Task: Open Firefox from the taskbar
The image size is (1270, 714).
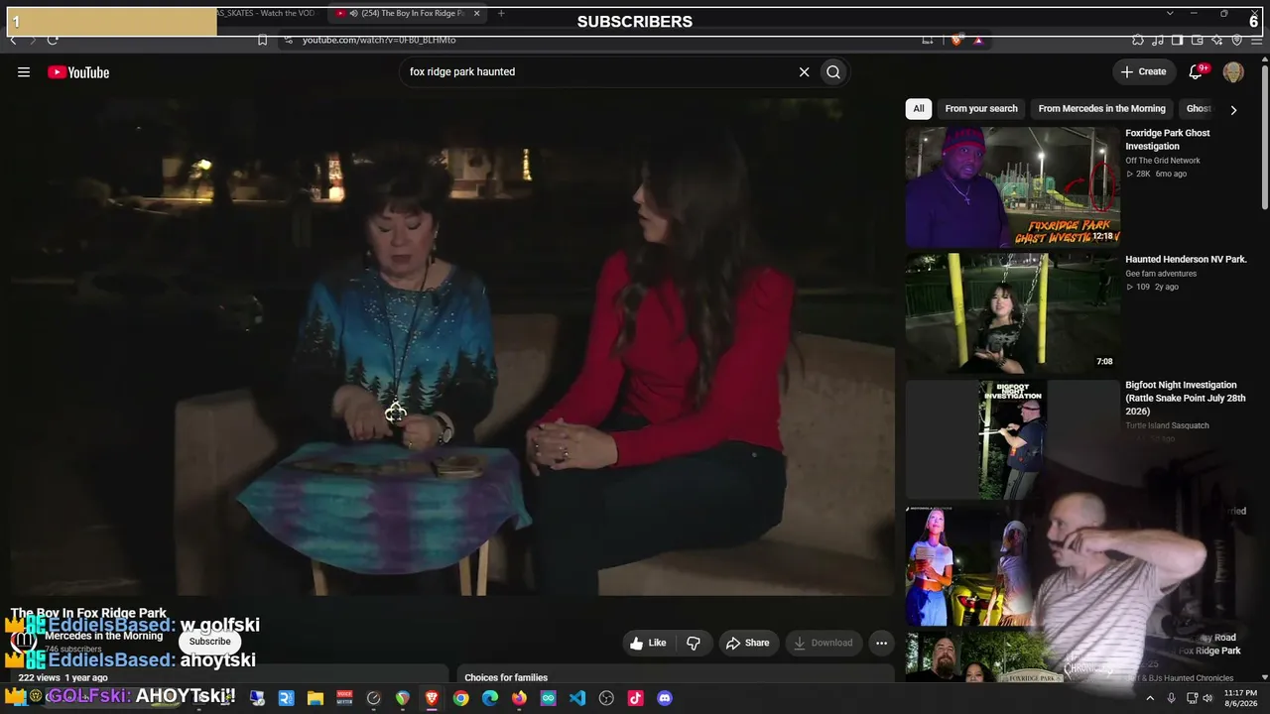Action: [519, 698]
